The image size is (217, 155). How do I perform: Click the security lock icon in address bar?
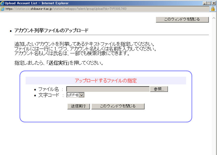tap(213, 9)
